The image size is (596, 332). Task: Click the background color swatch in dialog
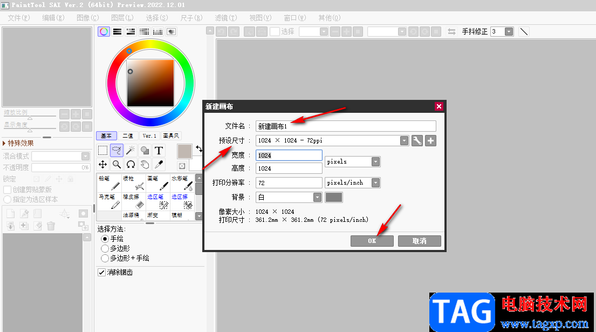point(334,198)
